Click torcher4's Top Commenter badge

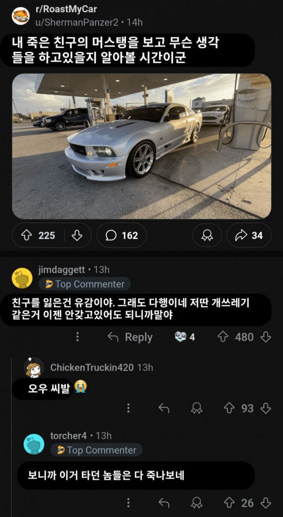97,450
